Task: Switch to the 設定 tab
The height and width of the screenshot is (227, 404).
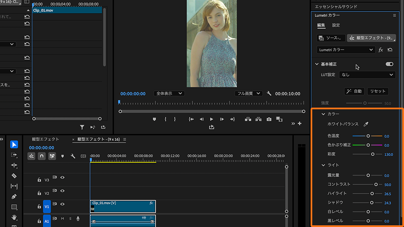Action: pos(336,25)
